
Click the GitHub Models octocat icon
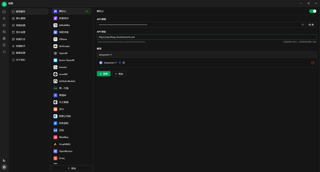coord(55,81)
